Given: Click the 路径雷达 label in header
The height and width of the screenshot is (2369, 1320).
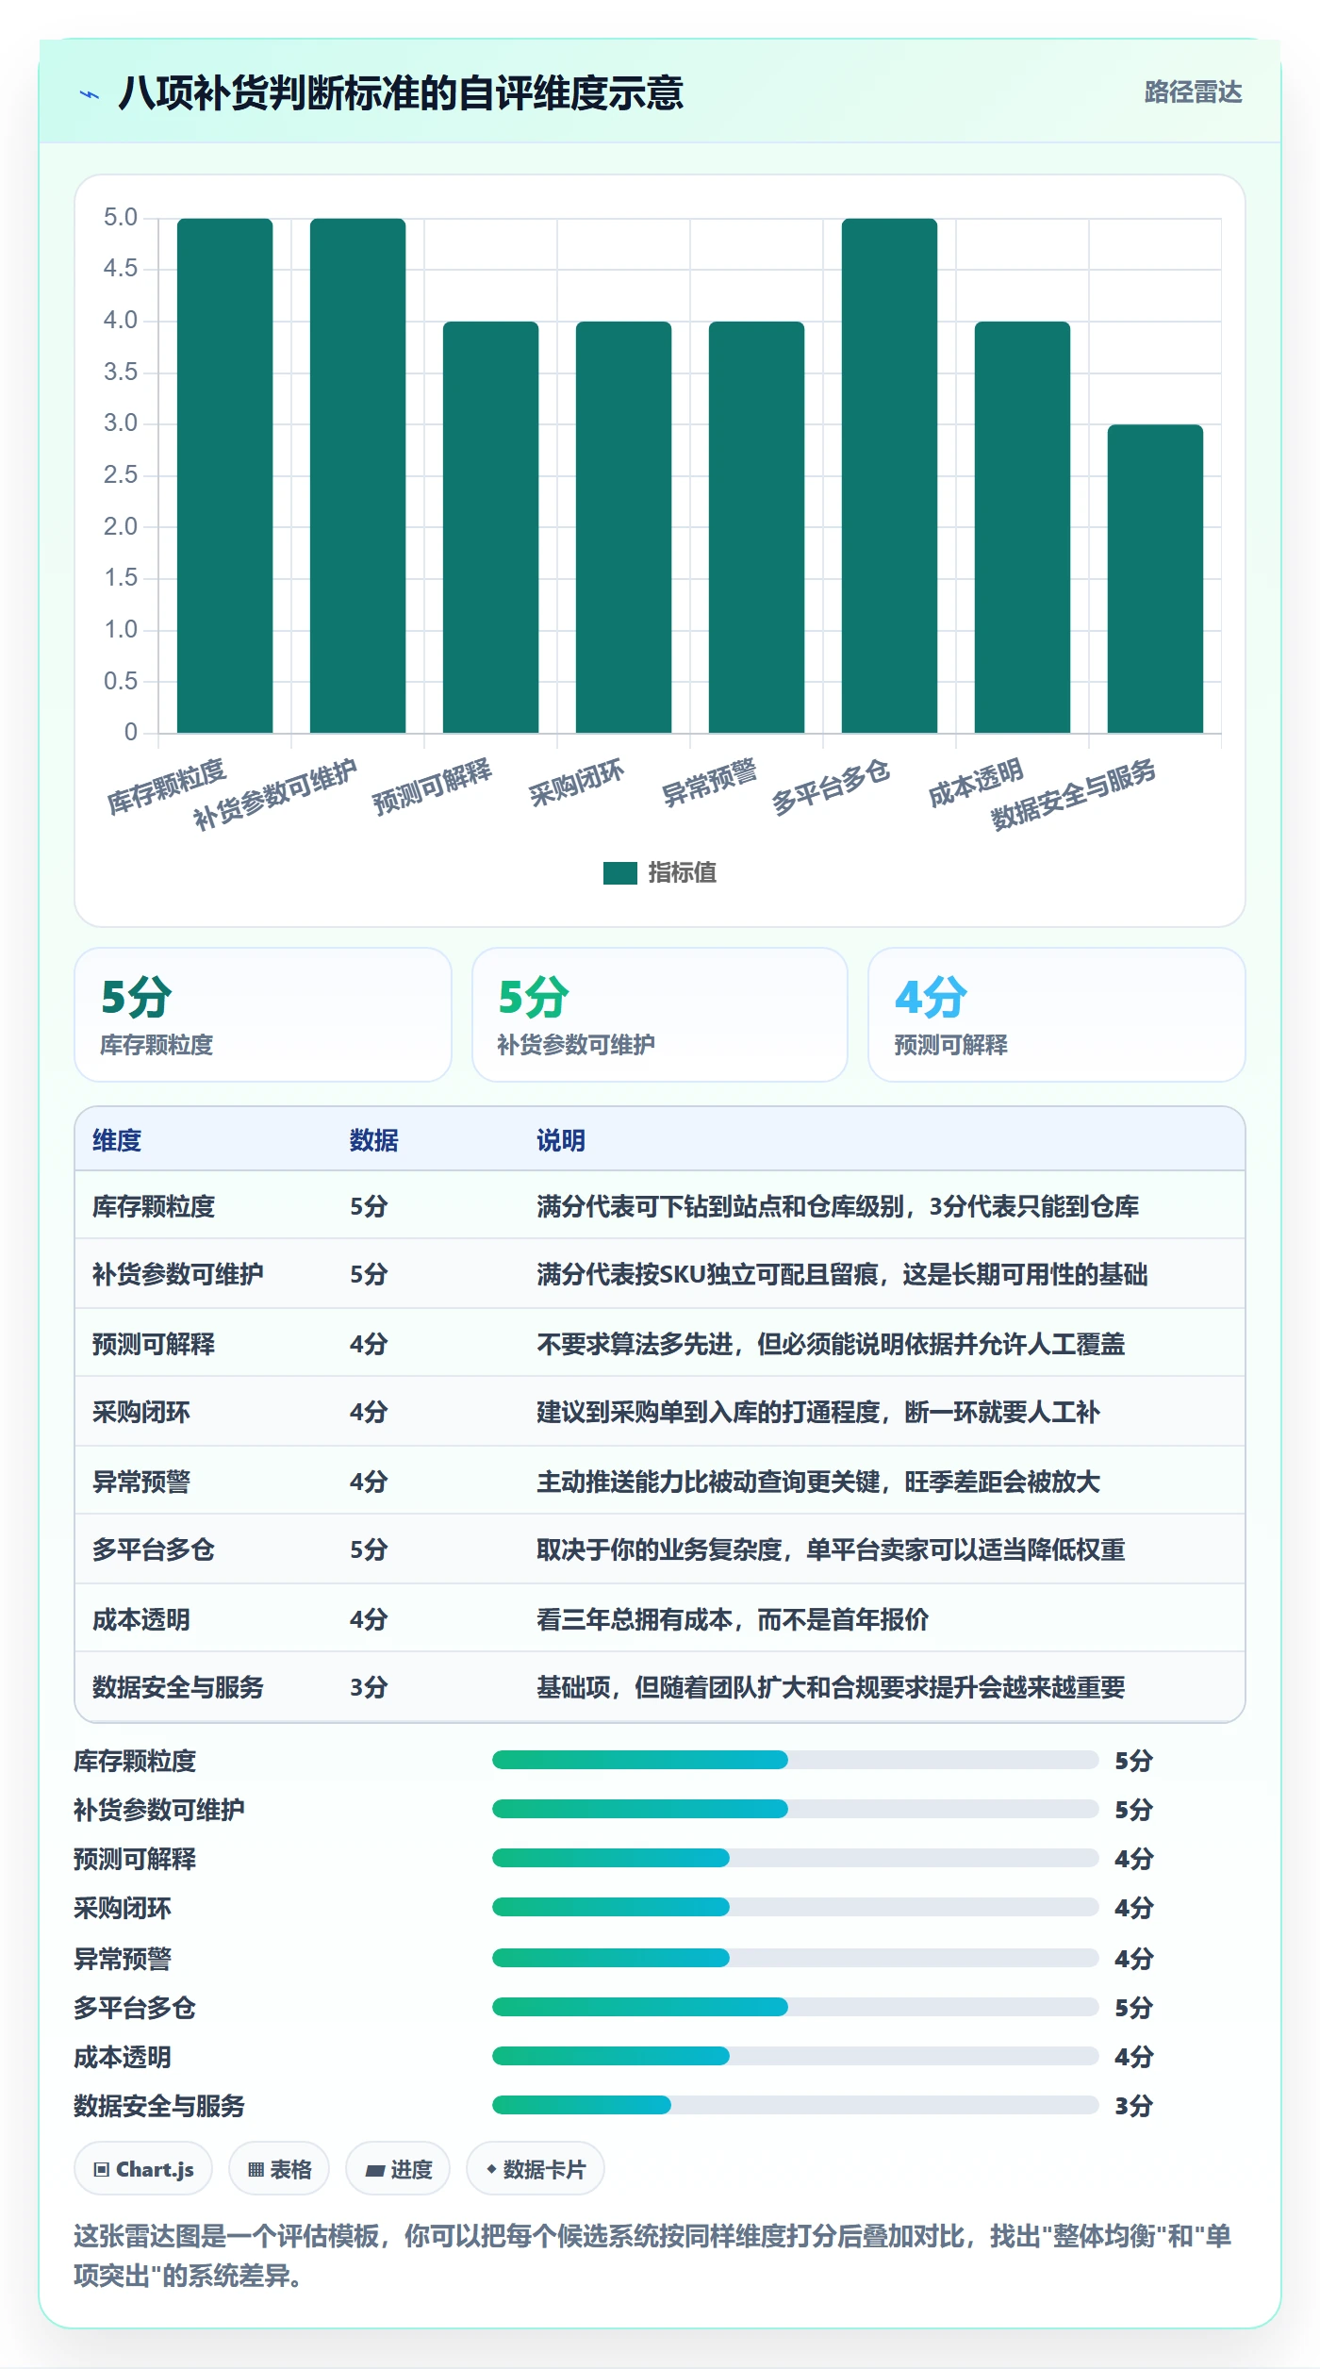Looking at the screenshot, I should (1193, 92).
